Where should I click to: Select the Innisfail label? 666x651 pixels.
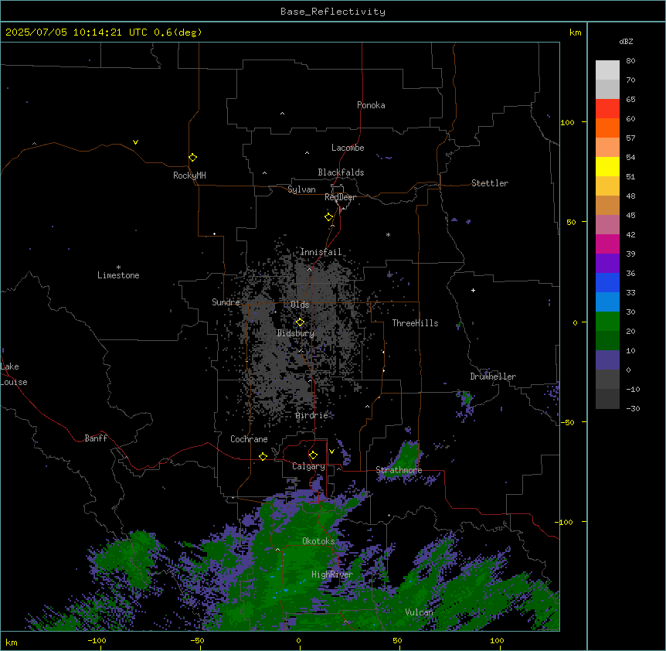[321, 252]
